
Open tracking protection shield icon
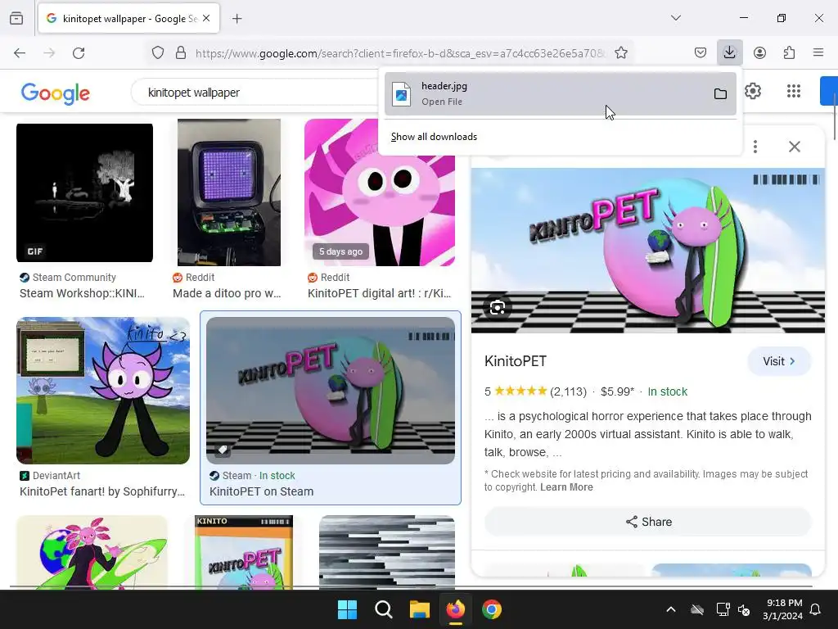click(158, 53)
